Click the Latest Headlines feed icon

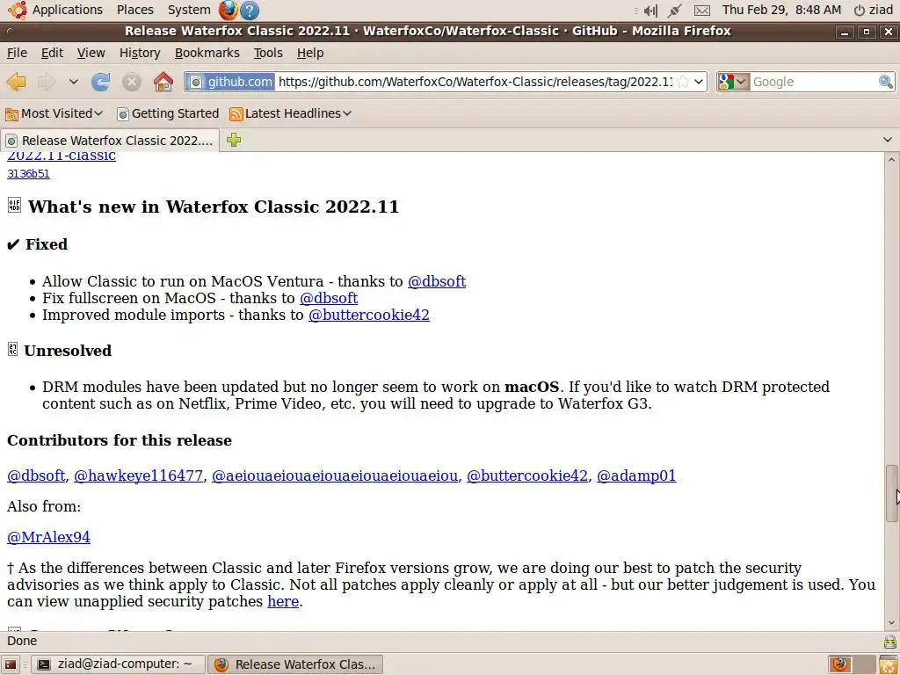[x=236, y=114]
